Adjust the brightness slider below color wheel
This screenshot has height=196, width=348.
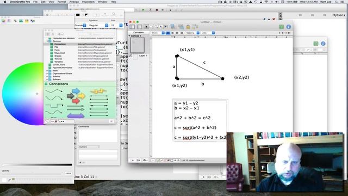coord(38,164)
